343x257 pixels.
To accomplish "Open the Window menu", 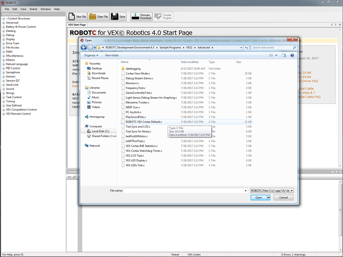I will tap(45, 9).
